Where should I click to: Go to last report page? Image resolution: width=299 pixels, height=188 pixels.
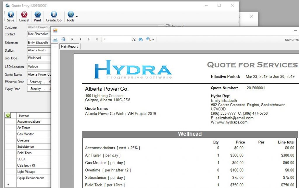point(97,39)
